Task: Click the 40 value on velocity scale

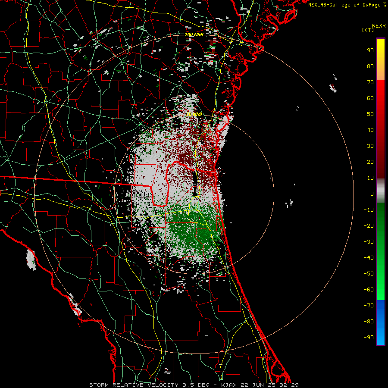Action: (370, 130)
